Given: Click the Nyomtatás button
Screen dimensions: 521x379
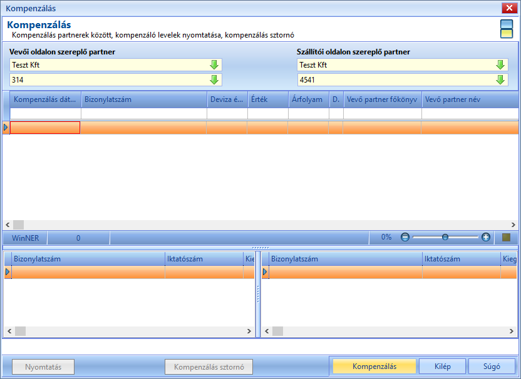Looking at the screenshot, I should pyautogui.click(x=43, y=366).
